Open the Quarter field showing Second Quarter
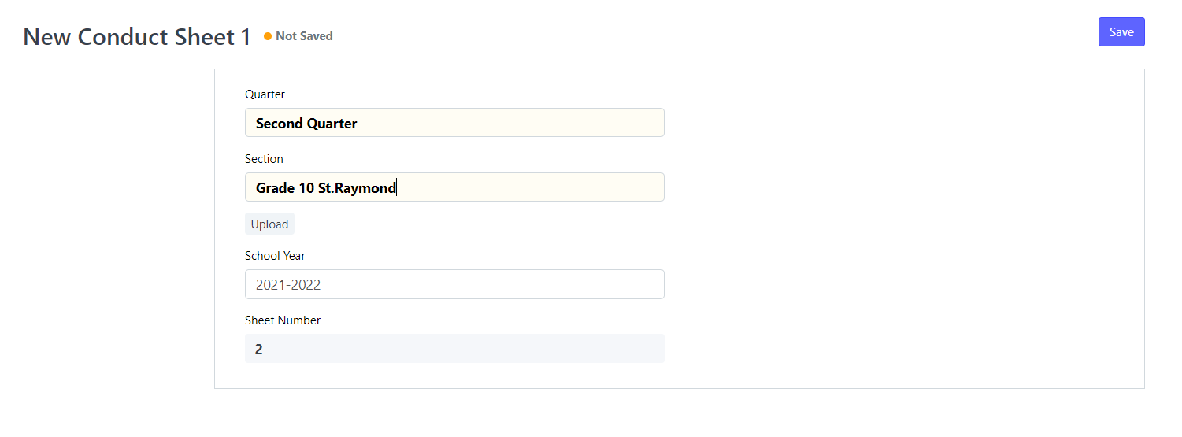This screenshot has height=437, width=1182. (454, 123)
